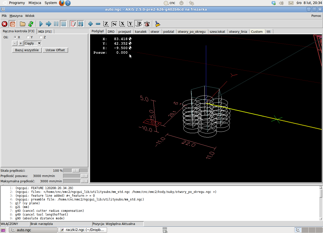
Task: Select G-code line 'g21 (mm)'
Action: [x=22, y=207]
